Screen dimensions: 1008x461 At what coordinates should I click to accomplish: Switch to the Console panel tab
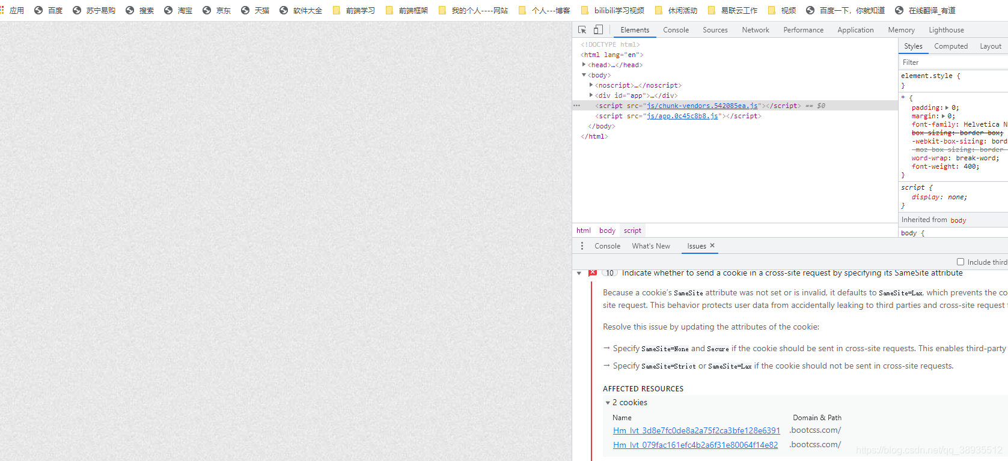point(676,30)
